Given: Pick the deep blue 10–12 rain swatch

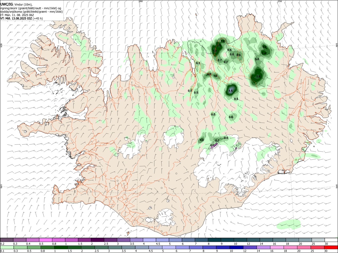Looking at the screenshot, I should click(x=236, y=247).
